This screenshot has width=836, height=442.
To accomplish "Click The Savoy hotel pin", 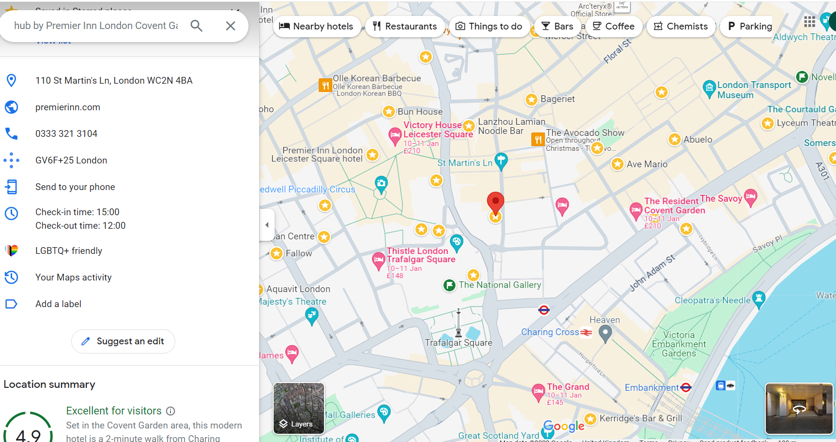I will (x=750, y=197).
